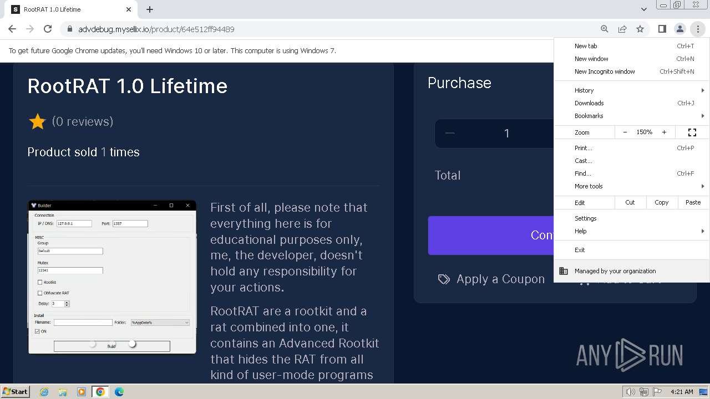710x399 pixels.
Task: Click the network tray icon
Action: point(644,392)
